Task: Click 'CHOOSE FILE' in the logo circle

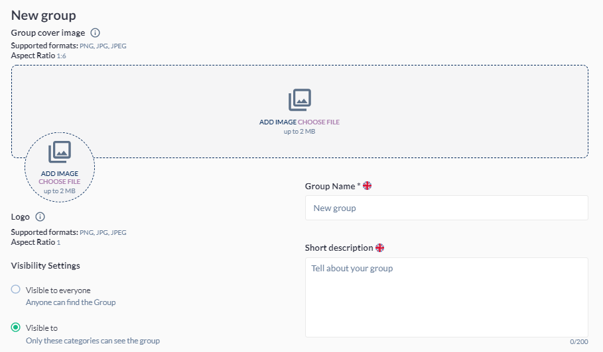Action: pyautogui.click(x=60, y=181)
